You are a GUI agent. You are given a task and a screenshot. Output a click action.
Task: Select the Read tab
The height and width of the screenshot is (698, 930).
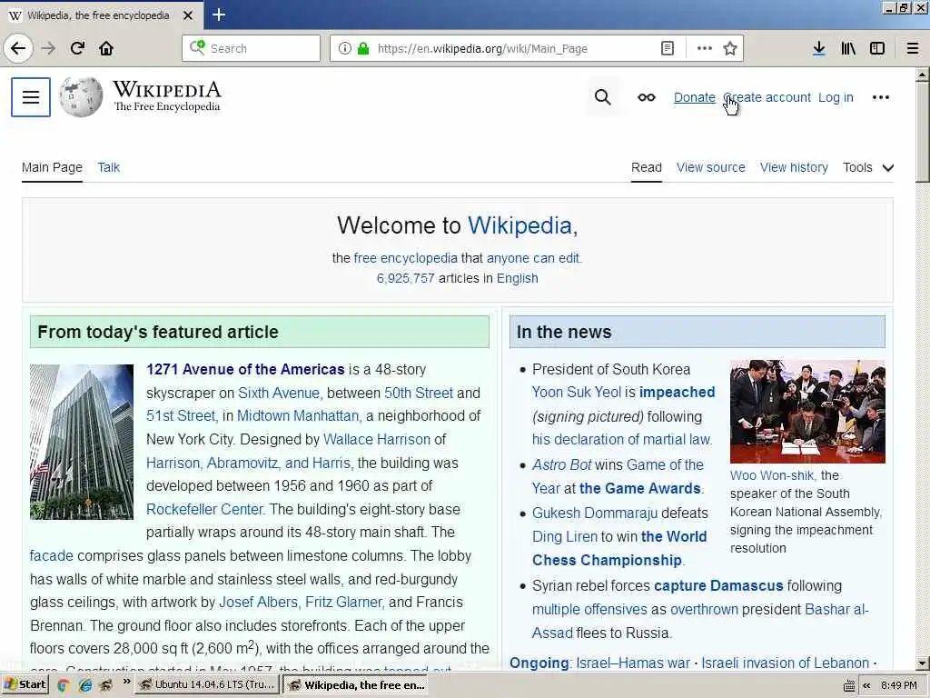pyautogui.click(x=647, y=167)
